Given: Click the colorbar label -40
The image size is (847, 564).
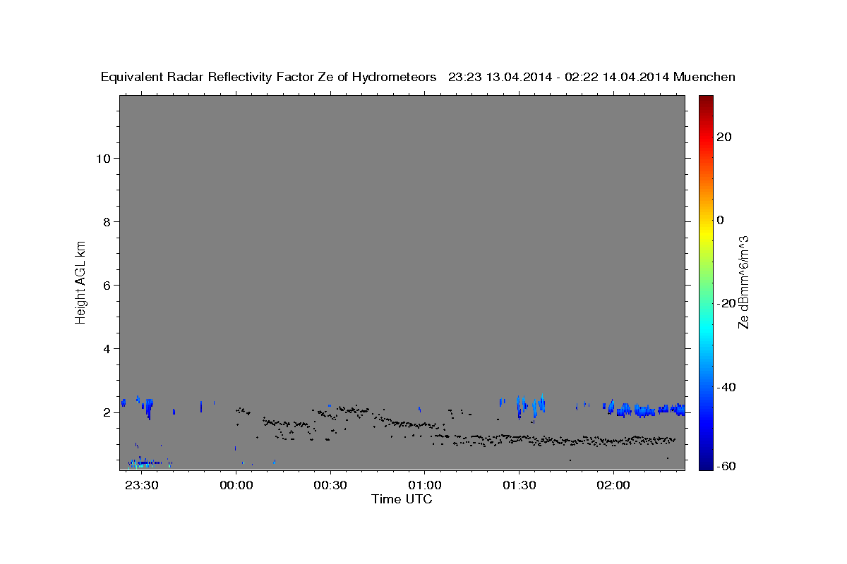Looking at the screenshot, I should click(x=726, y=386).
